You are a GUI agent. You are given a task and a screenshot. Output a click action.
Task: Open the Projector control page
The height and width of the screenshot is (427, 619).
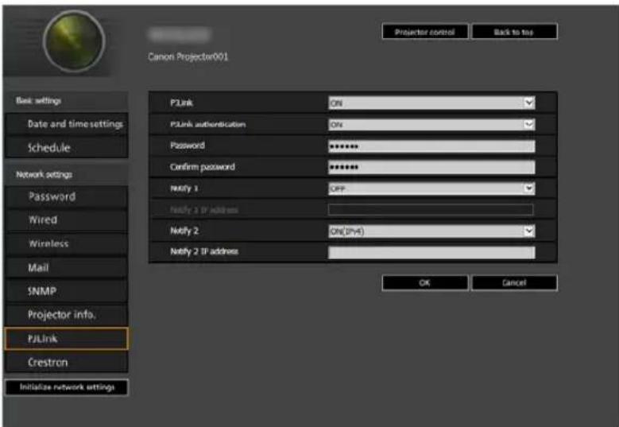[x=425, y=32]
